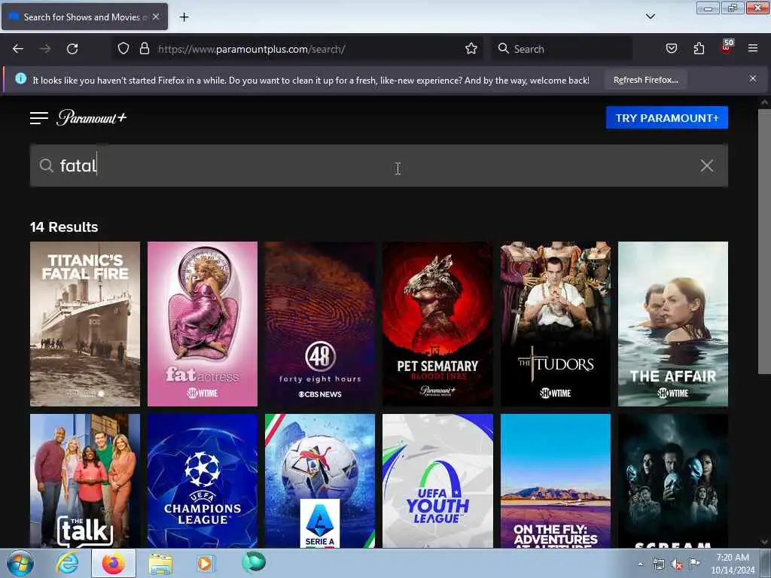Screen dimensions: 771x578
Task: Expand the list all tabs chevron
Action: click(x=650, y=17)
